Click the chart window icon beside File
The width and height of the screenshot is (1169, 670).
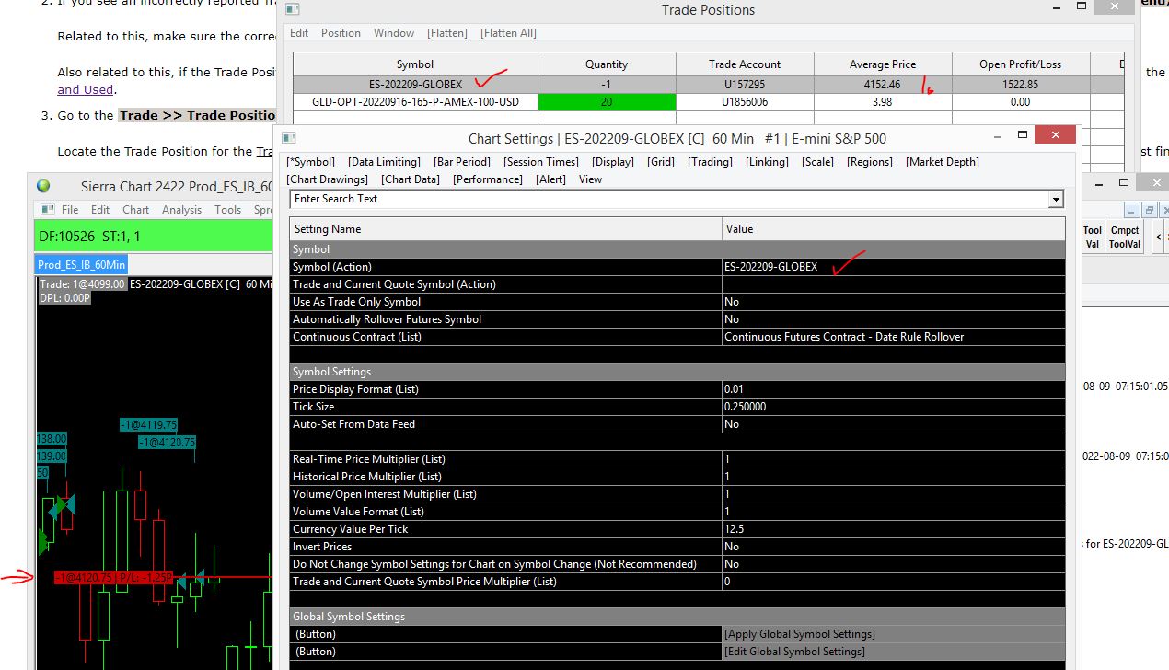pos(45,210)
